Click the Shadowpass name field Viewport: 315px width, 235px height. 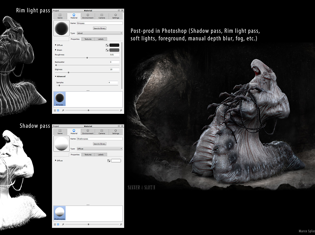coord(99,139)
